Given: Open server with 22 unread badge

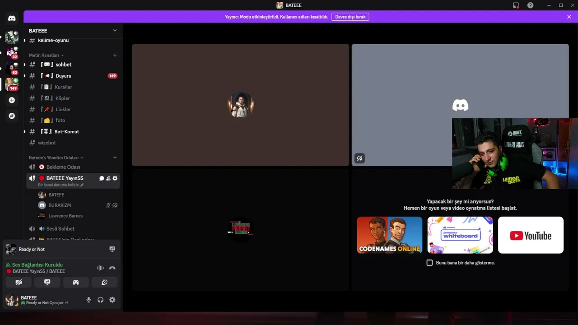Looking at the screenshot, I should (12, 52).
